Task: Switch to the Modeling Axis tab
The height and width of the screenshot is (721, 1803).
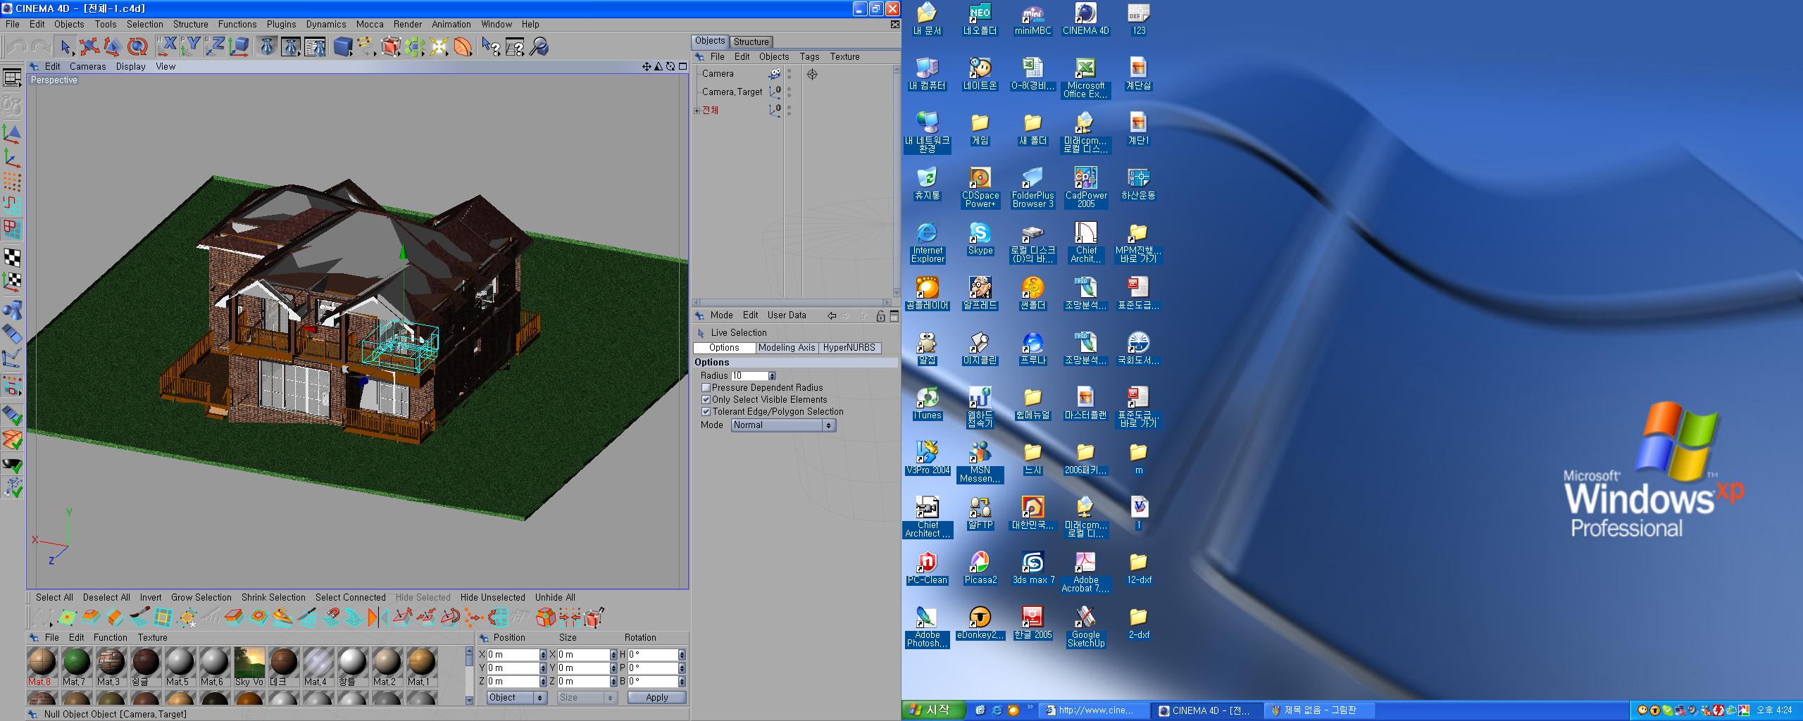Action: 787,348
